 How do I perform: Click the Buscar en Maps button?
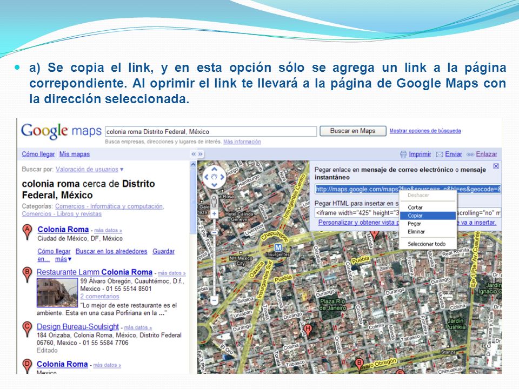[353, 131]
